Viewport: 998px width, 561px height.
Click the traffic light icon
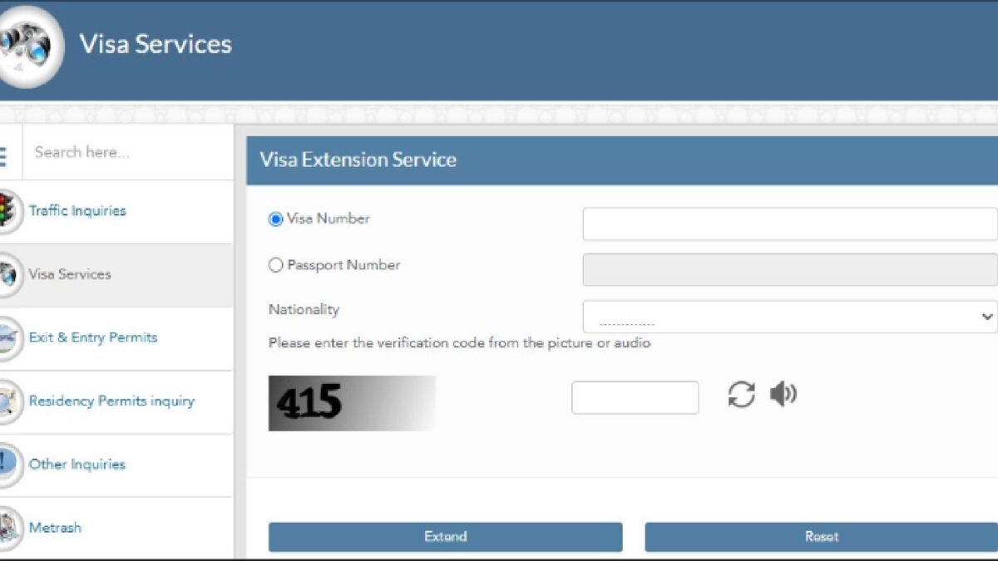tap(7, 210)
